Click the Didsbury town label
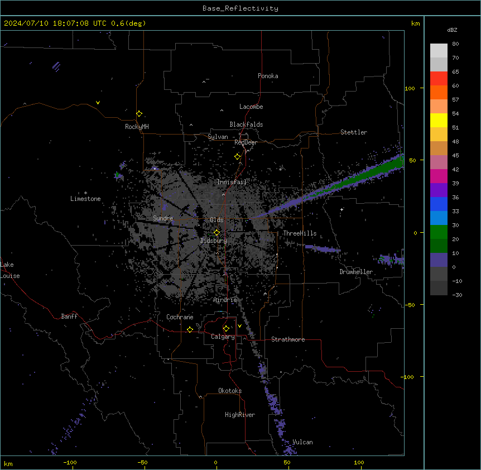The width and height of the screenshot is (481, 470). point(214,241)
